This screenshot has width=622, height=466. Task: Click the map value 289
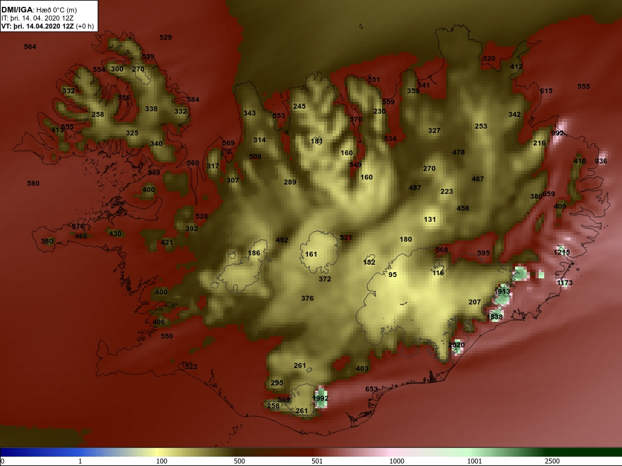pyautogui.click(x=290, y=182)
